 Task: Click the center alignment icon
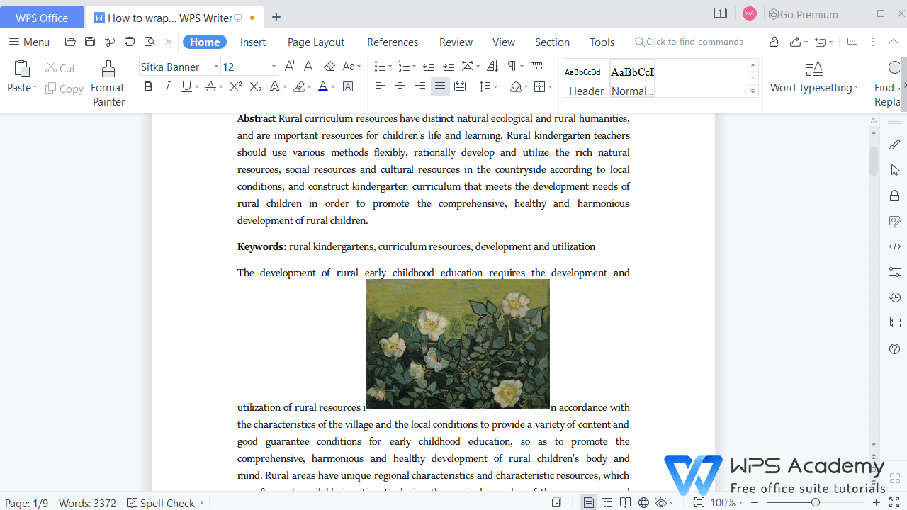(400, 86)
